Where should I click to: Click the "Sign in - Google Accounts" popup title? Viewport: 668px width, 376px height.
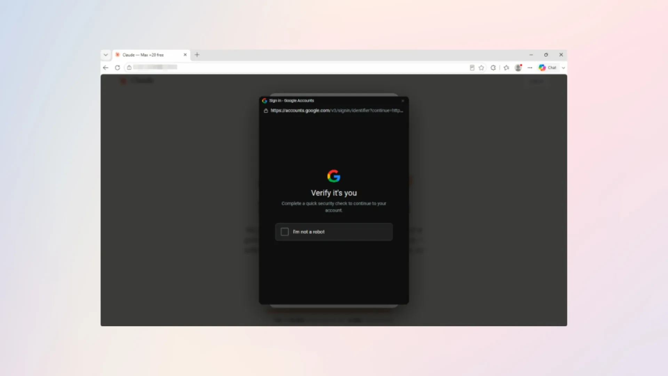[x=292, y=101]
